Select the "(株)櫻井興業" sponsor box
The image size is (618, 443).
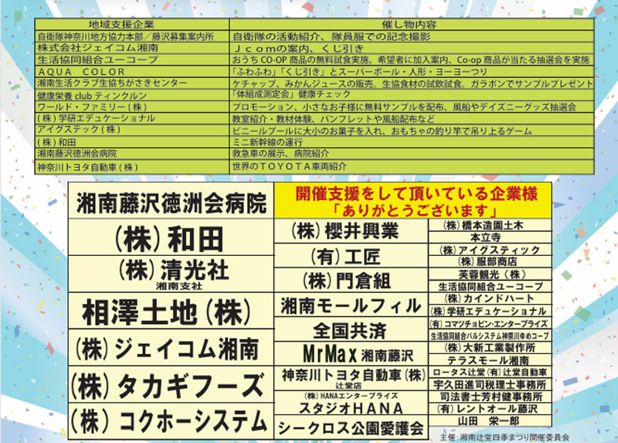pos(351,231)
